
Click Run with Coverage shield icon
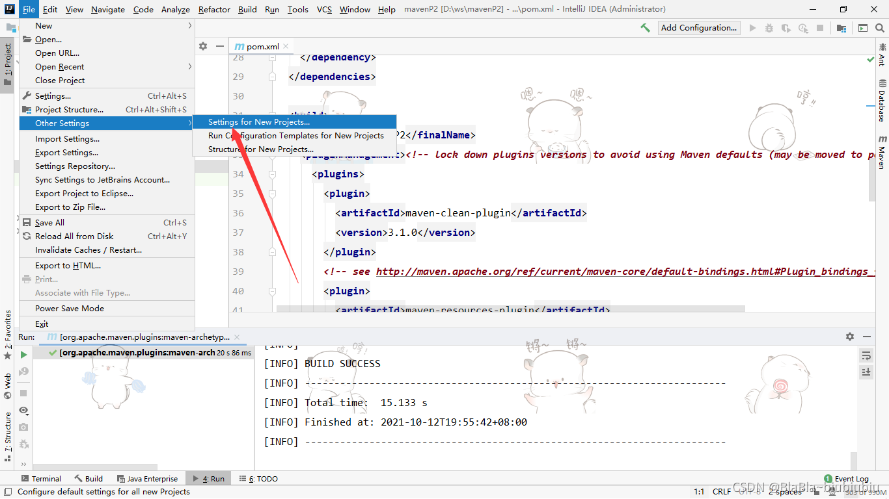point(786,28)
